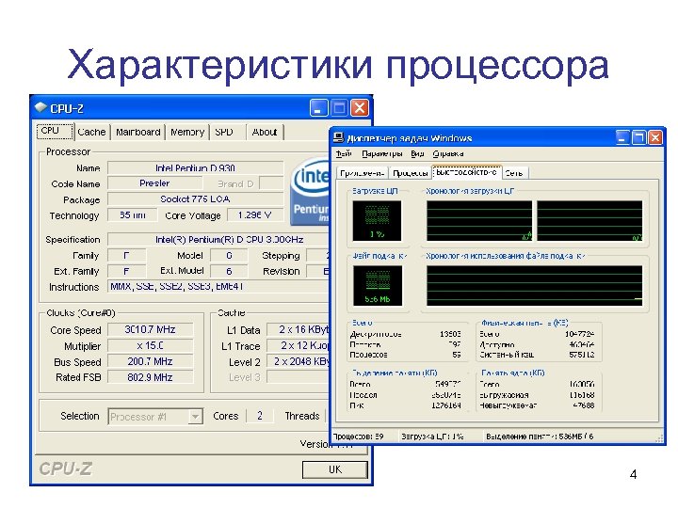This screenshot has width=678, height=508.
Task: Open the Файл menu in Task Manager
Action: 345,153
